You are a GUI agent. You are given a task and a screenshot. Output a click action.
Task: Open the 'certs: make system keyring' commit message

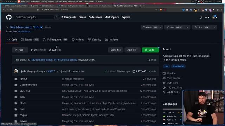[94, 109]
